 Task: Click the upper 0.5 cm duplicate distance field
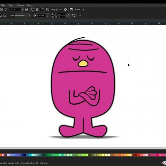point(60,14)
